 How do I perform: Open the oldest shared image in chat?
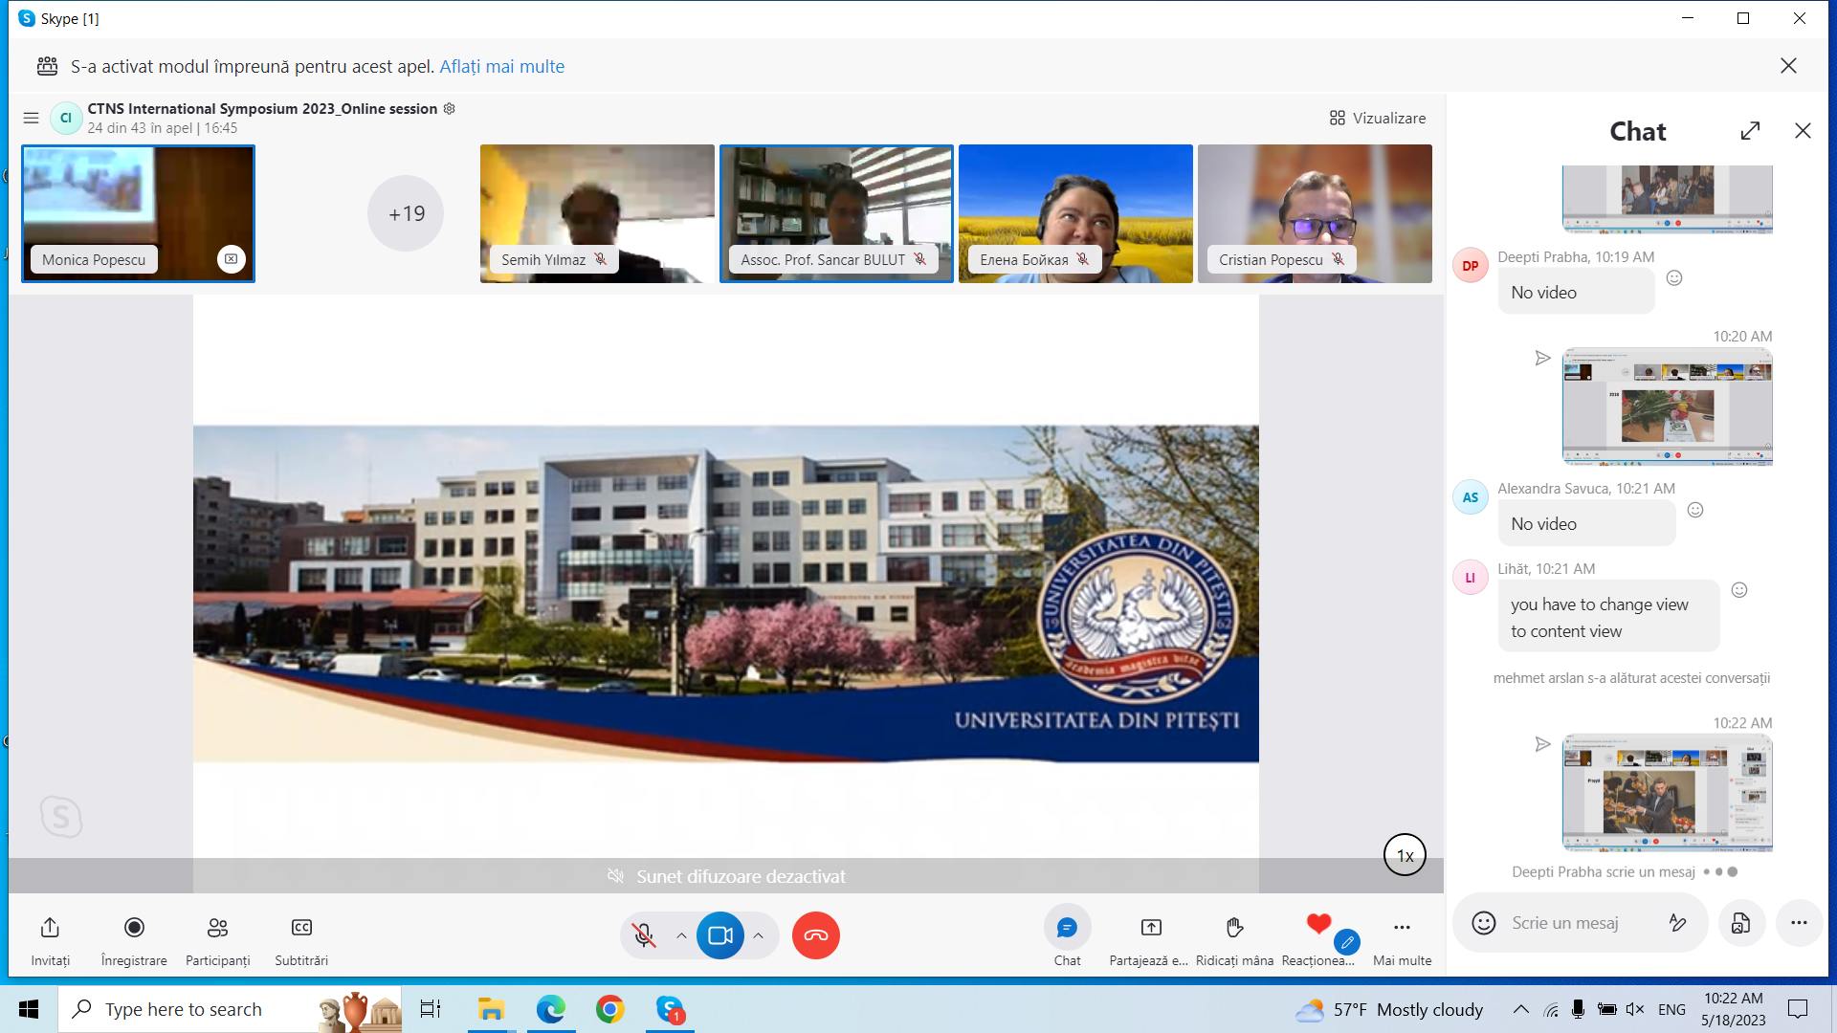pyautogui.click(x=1667, y=199)
